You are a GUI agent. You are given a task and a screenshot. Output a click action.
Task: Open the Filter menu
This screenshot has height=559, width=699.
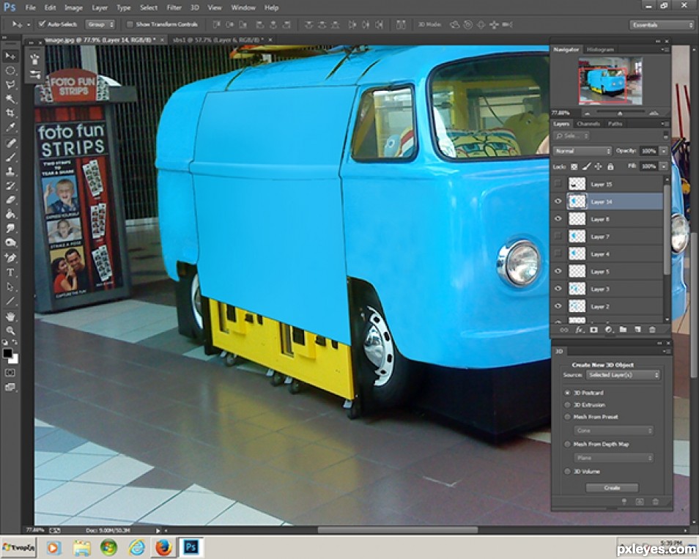point(174,7)
